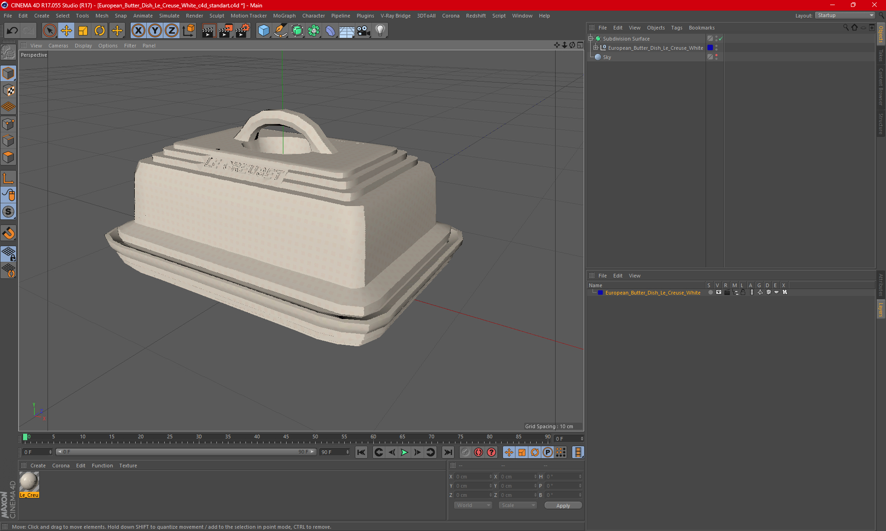
Task: Go to start of animation
Action: [x=361, y=452]
